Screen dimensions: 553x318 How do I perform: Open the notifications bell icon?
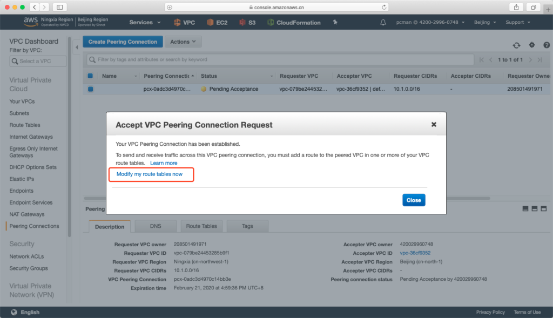(x=383, y=23)
